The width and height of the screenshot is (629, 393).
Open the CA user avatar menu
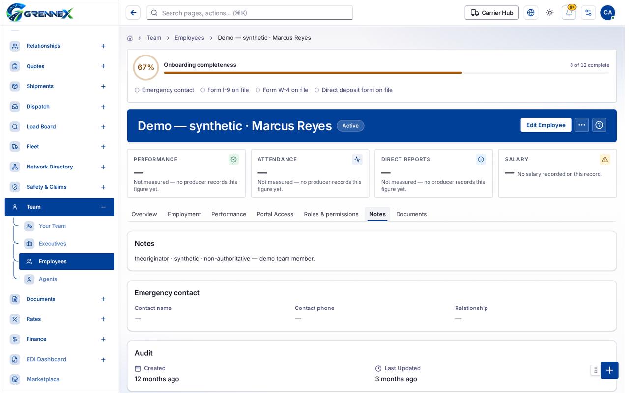tap(608, 13)
